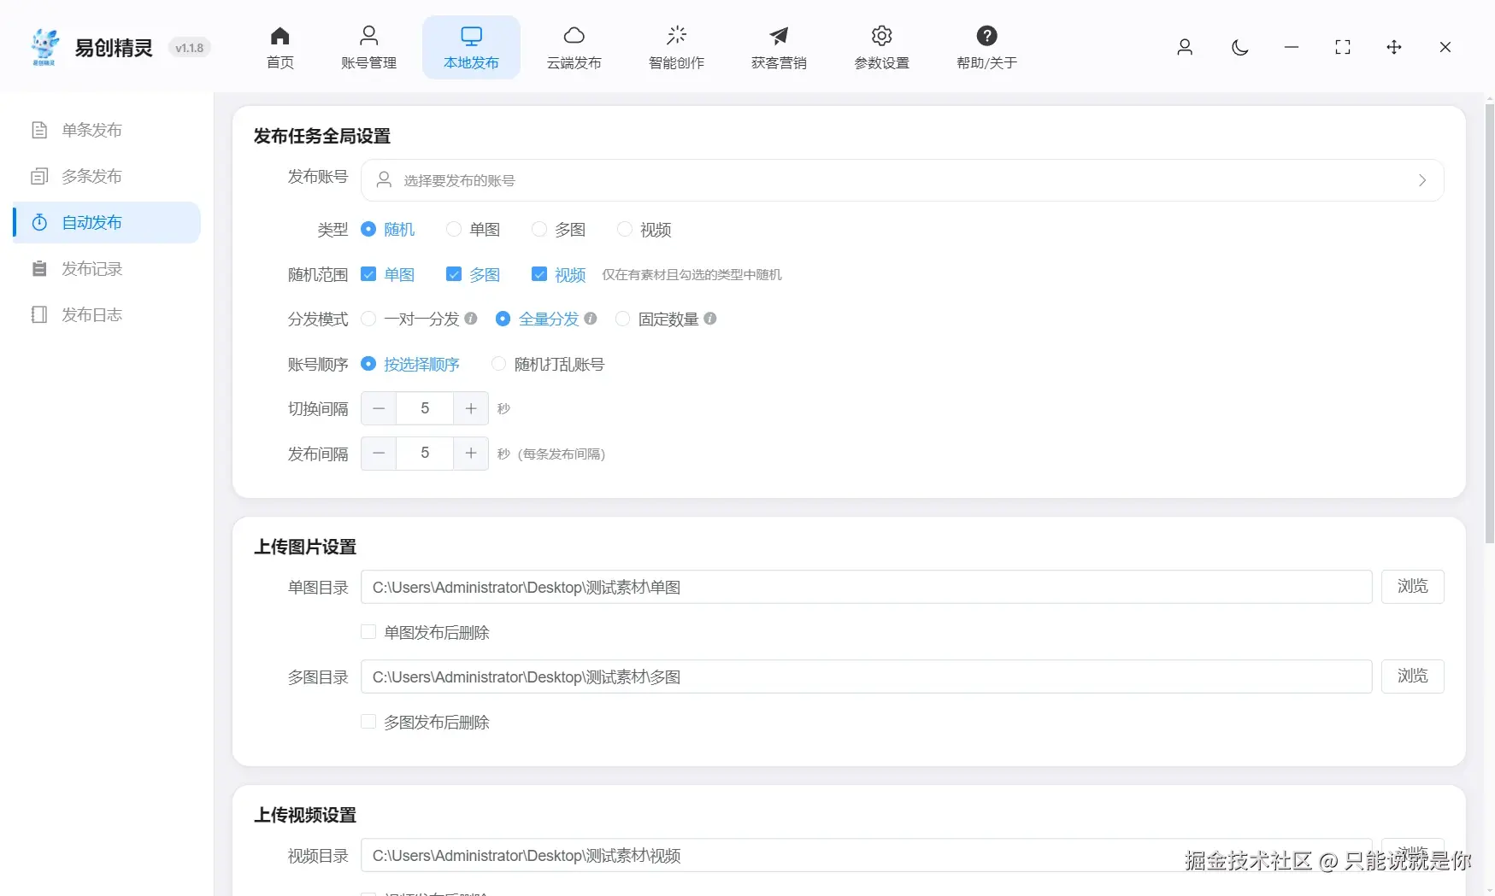Select 自动发布 in the sidebar
Screen dimensions: 1495x896
point(107,222)
